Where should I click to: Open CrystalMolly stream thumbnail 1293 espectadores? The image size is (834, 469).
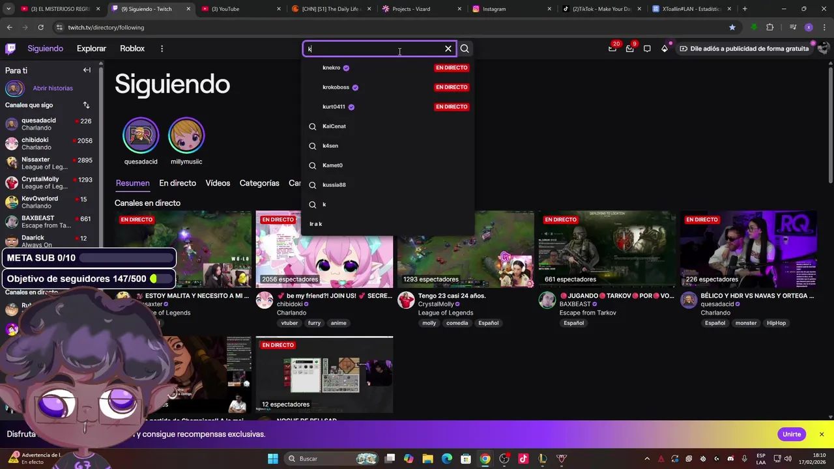pyautogui.click(x=466, y=249)
